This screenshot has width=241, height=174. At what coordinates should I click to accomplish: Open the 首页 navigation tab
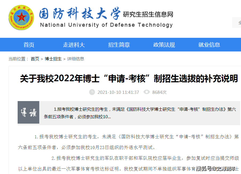(x=29, y=45)
